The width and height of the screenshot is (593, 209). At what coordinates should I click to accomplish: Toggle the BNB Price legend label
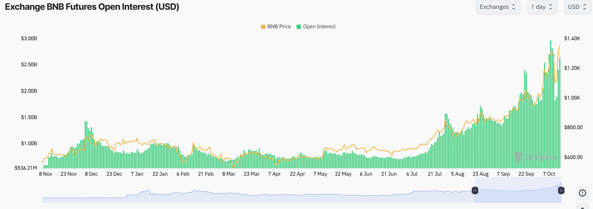279,27
